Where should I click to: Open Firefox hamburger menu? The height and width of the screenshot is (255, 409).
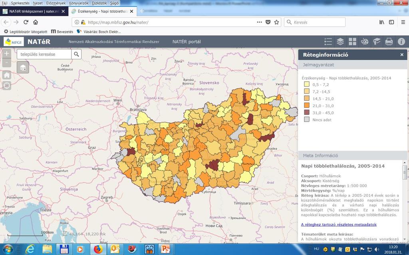click(403, 22)
